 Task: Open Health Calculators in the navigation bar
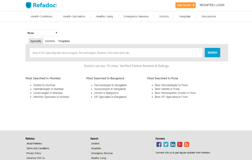click(74, 16)
